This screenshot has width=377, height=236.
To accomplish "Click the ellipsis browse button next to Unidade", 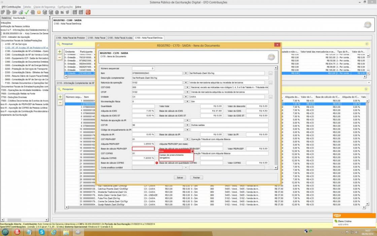I will click(271, 97).
